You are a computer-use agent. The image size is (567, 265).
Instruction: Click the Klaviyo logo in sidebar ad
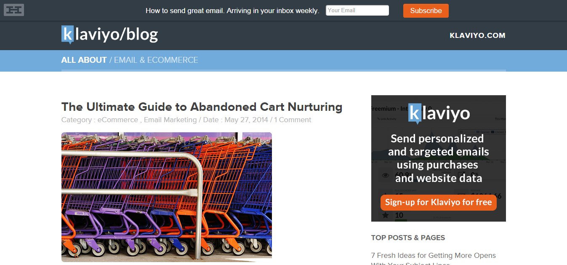pyautogui.click(x=439, y=113)
